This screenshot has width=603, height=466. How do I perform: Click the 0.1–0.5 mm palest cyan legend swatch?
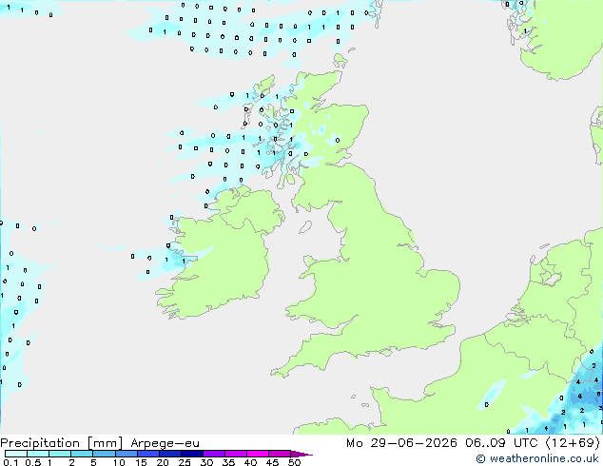pos(16,454)
